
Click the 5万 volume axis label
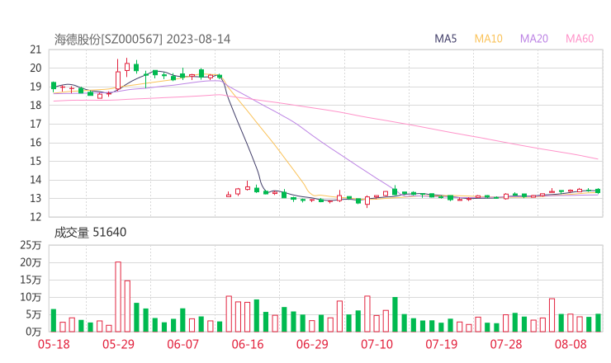[34, 314]
